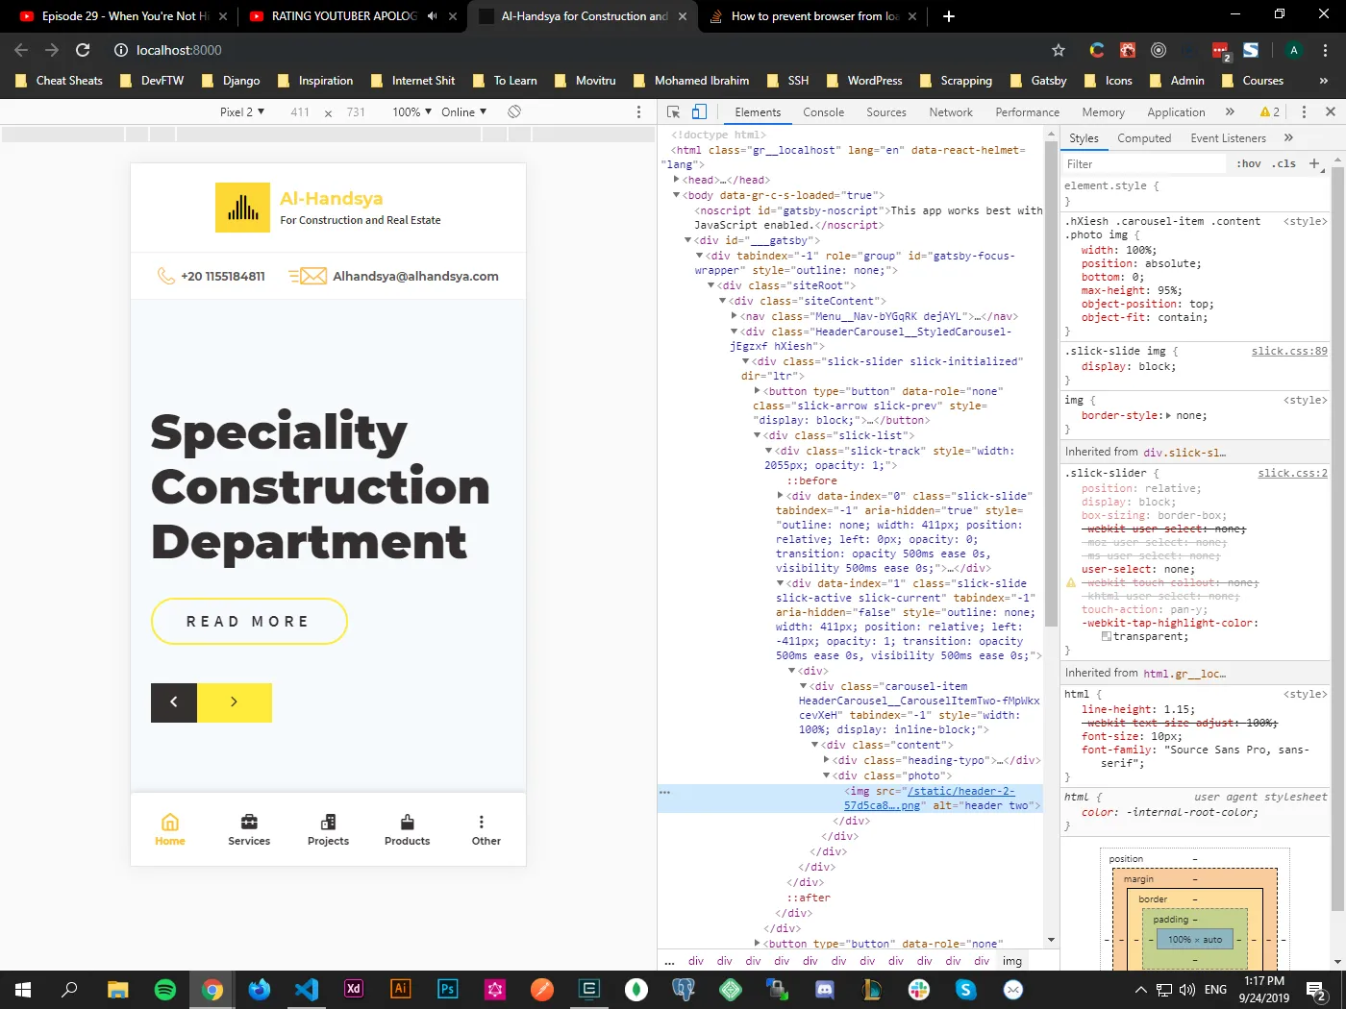Select the inspect element picker icon
The height and width of the screenshot is (1009, 1346).
tap(673, 112)
